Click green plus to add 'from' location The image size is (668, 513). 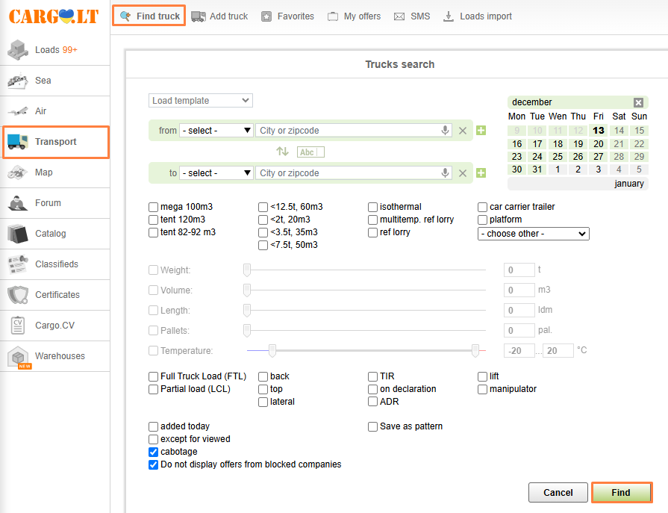[x=481, y=131]
